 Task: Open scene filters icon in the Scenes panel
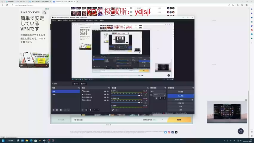(61, 110)
